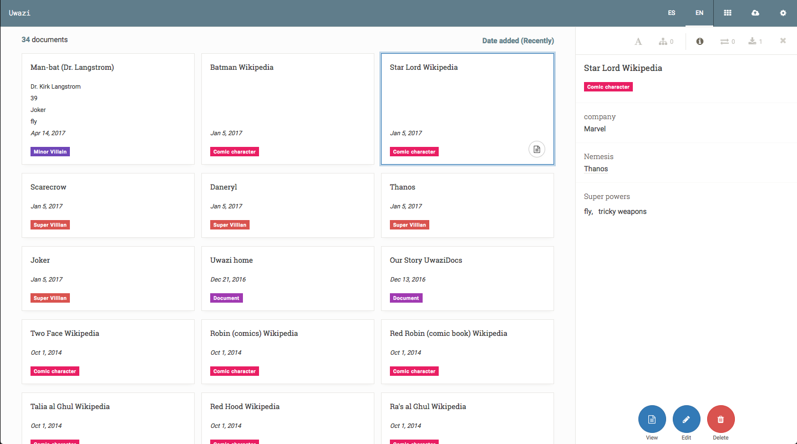Click the document icon on Star Lord card
797x444 pixels.
click(537, 149)
